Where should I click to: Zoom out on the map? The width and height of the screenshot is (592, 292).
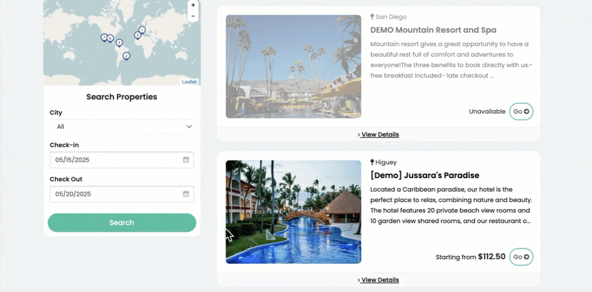click(x=193, y=16)
